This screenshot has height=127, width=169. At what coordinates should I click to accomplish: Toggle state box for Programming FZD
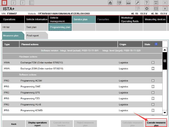(x=153, y=98)
